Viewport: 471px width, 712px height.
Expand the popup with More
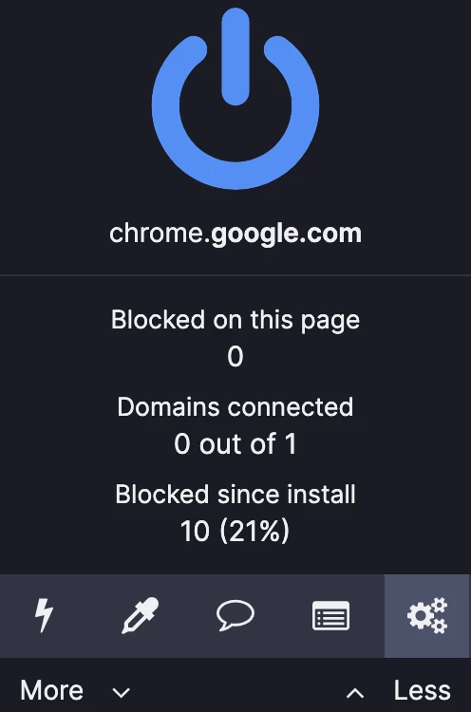click(x=51, y=691)
